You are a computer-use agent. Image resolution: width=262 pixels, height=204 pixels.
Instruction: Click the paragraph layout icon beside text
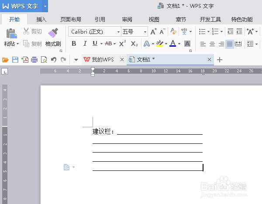pyautogui.click(x=66, y=167)
